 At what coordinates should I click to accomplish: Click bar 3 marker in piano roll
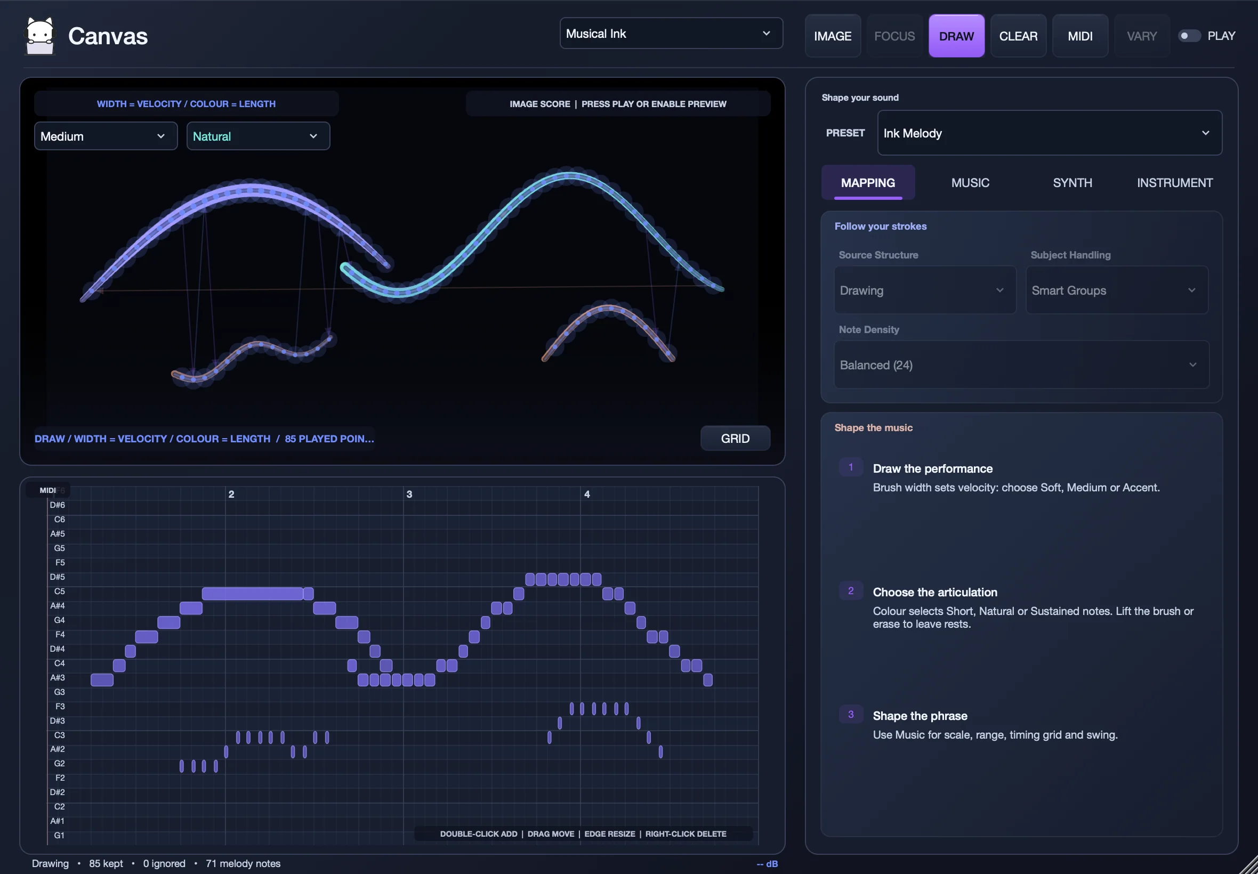click(x=409, y=494)
